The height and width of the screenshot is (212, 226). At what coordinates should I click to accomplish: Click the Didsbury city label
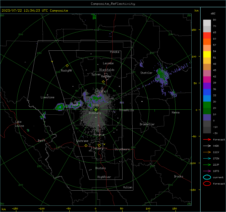point(95,113)
